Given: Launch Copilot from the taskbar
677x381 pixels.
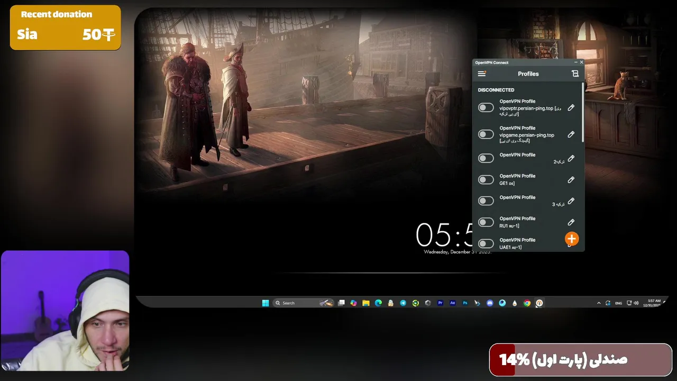Looking at the screenshot, I should point(353,303).
